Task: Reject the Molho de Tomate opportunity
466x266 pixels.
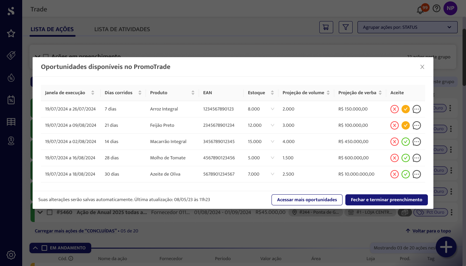Action: tap(395, 158)
